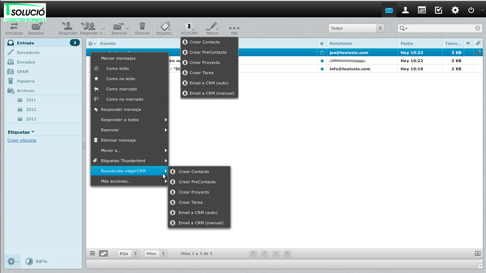
Task: Open the Borradores folder
Action: pyautogui.click(x=28, y=53)
